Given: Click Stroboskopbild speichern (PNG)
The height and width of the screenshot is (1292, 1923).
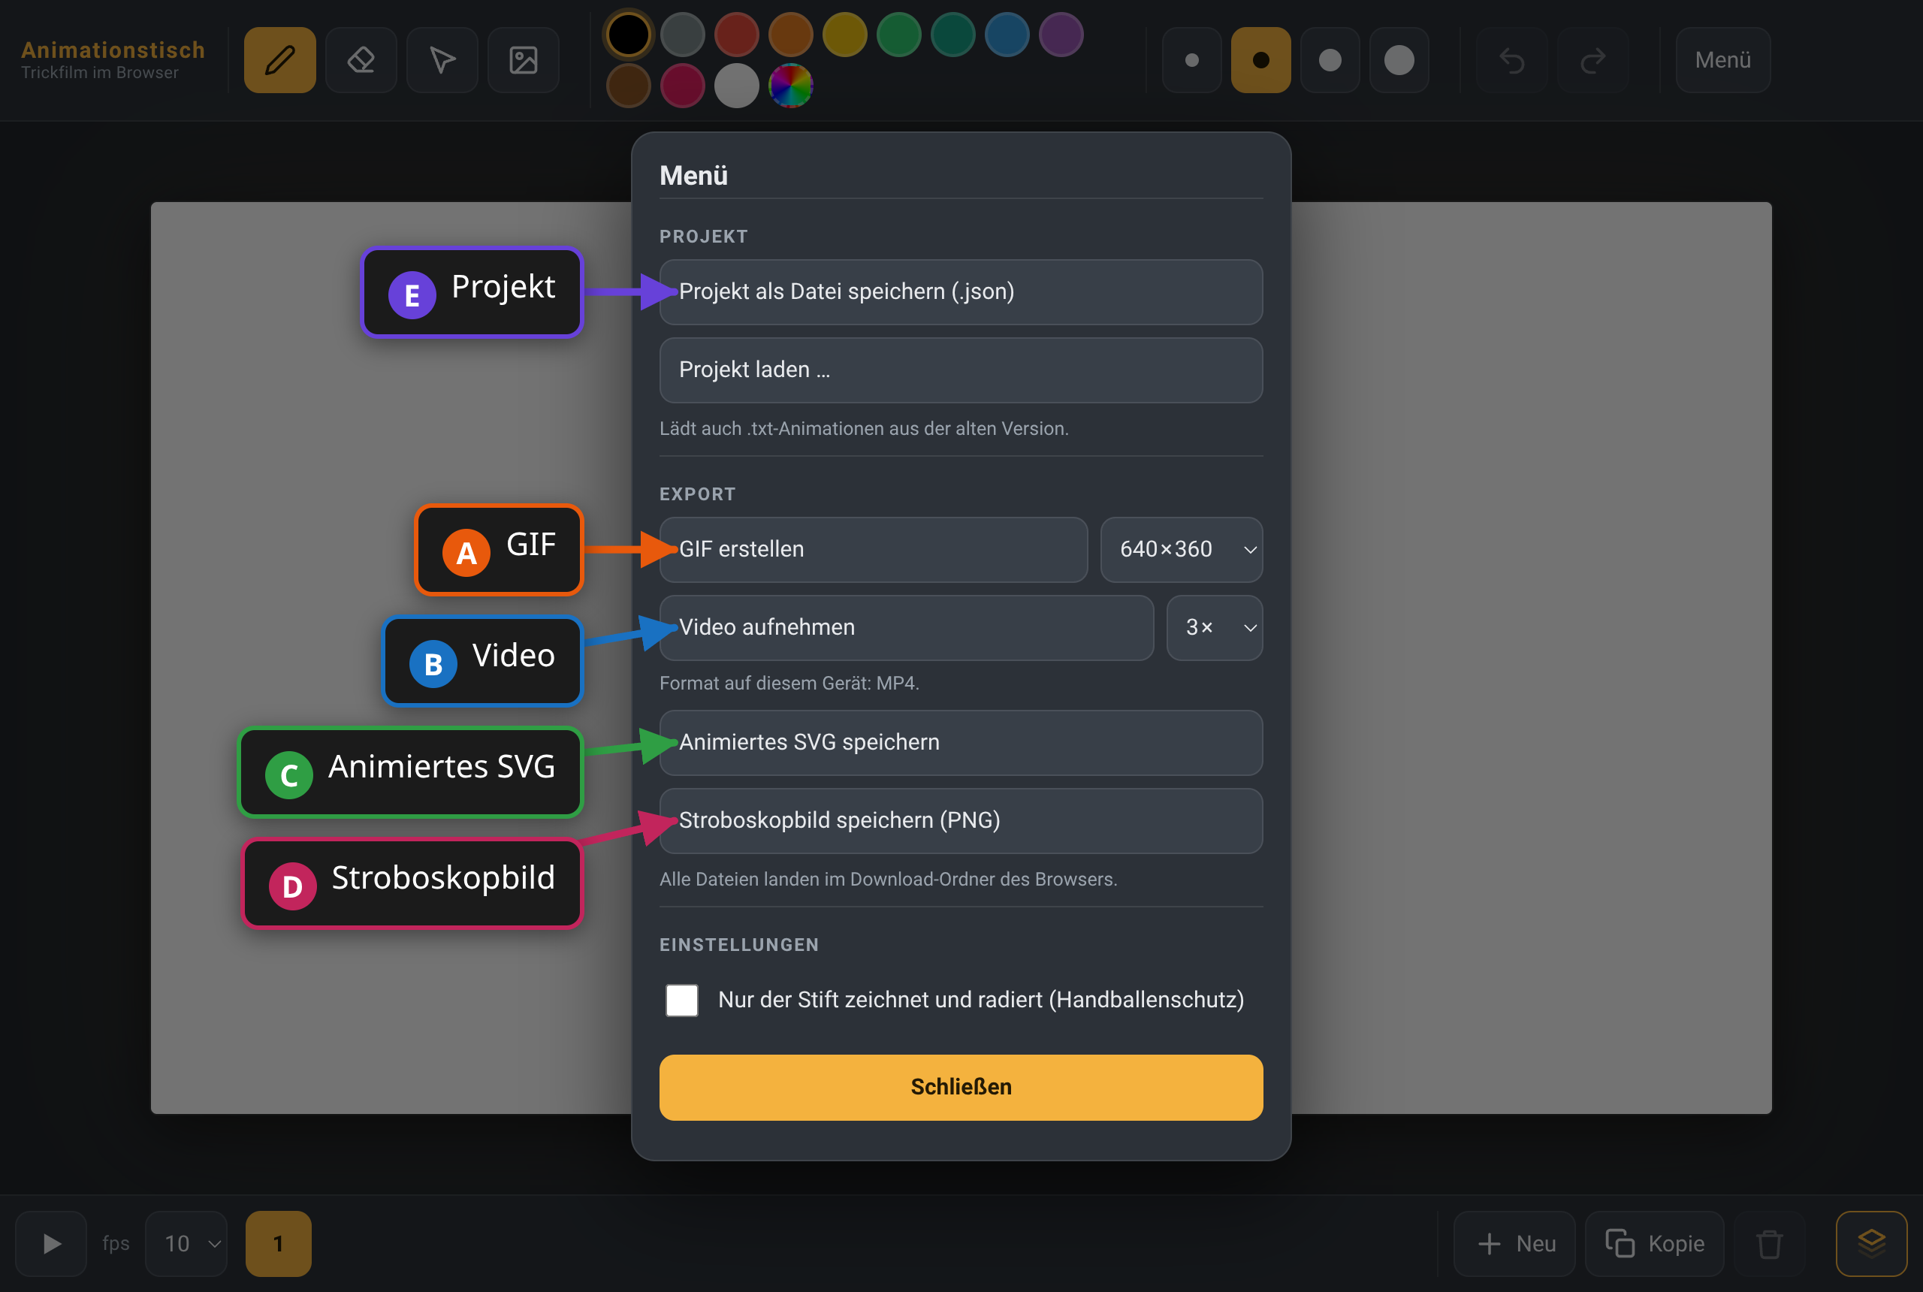Looking at the screenshot, I should click(961, 821).
